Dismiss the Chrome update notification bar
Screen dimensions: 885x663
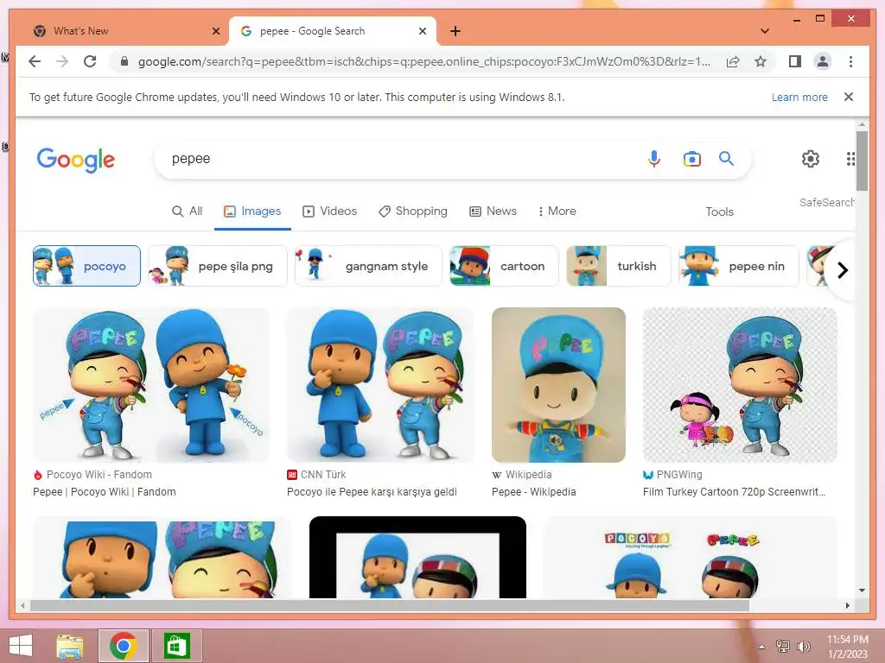849,97
